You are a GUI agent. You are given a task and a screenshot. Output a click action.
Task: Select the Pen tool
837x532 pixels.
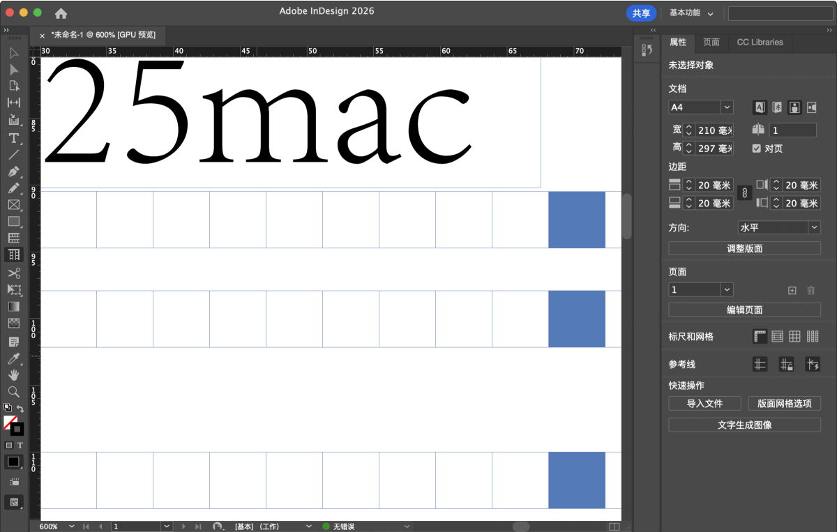click(x=13, y=172)
